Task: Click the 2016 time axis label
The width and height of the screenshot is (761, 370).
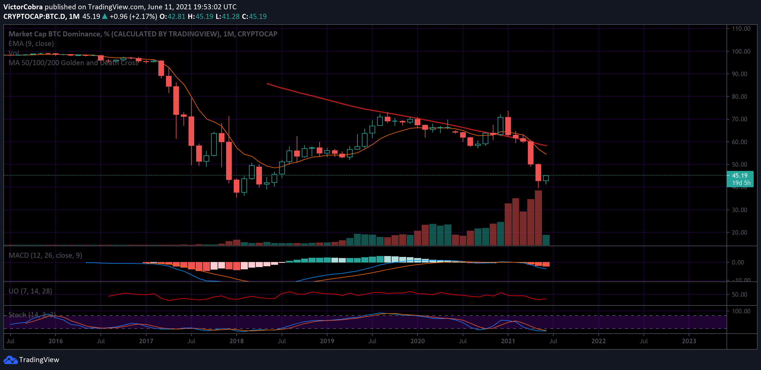Action: pyautogui.click(x=56, y=341)
